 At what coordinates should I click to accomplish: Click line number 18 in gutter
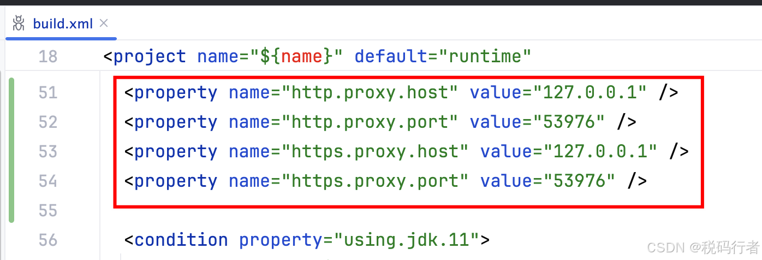[48, 56]
